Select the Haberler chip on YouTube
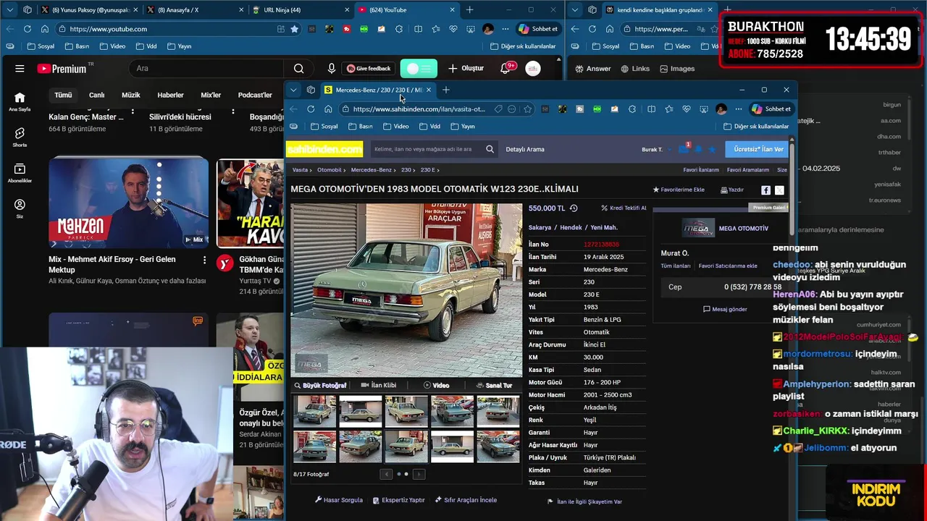Viewport: 927px width, 521px height. click(170, 96)
